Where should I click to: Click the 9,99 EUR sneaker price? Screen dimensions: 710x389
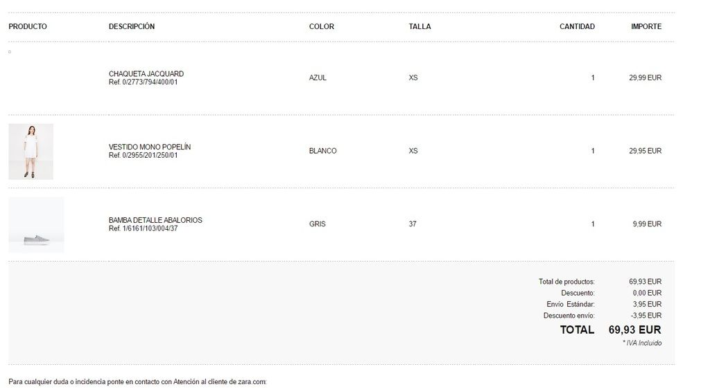[x=647, y=224]
